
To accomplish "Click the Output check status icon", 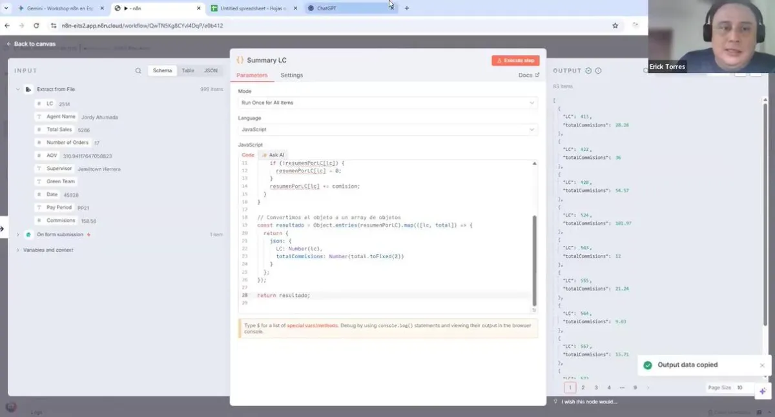I will click(x=588, y=70).
